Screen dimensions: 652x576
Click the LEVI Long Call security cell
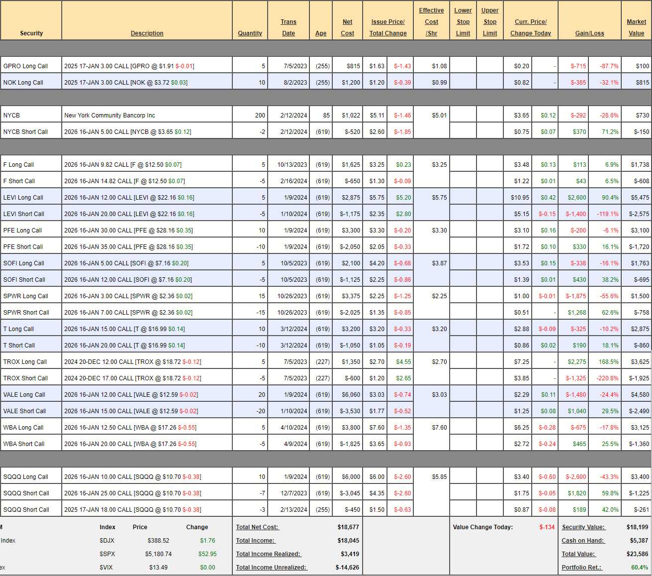(23, 198)
